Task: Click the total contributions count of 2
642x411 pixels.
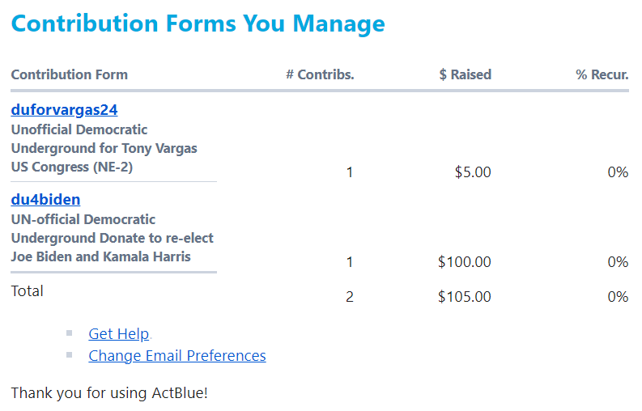Action: click(x=349, y=297)
